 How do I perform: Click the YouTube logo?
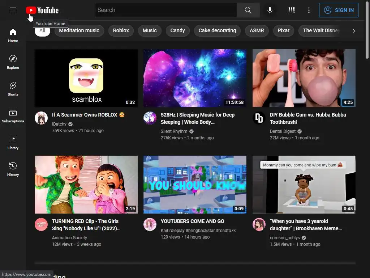click(42, 10)
